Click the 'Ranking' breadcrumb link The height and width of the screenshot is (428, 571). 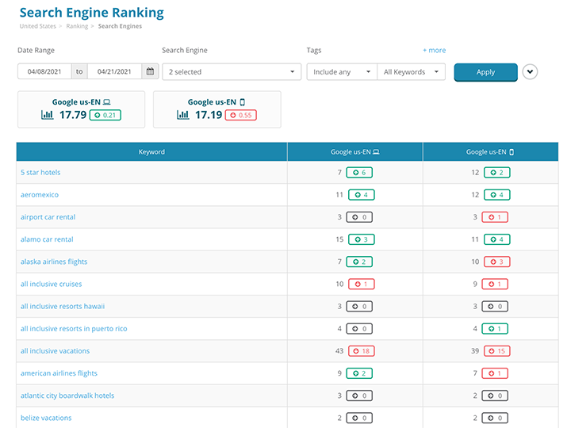pos(77,26)
